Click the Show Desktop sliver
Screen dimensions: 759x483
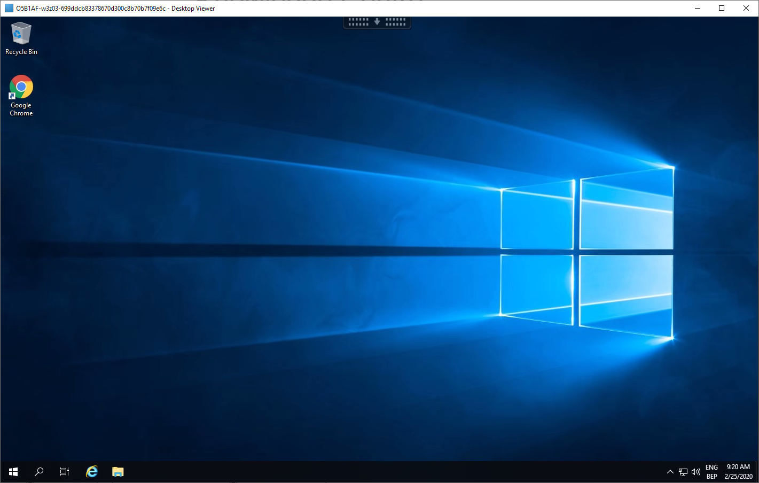[757, 472]
